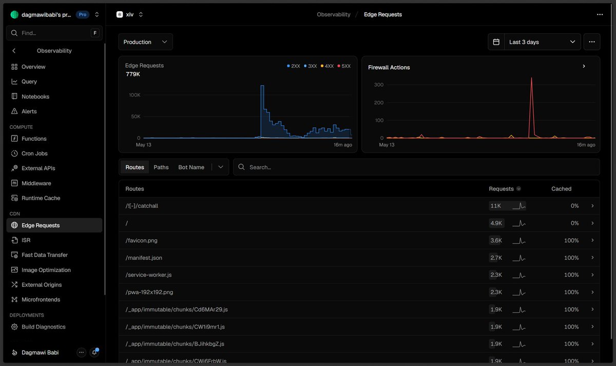Viewport: 616px width, 366px height.
Task: Open the ISR page
Action: click(x=54, y=240)
